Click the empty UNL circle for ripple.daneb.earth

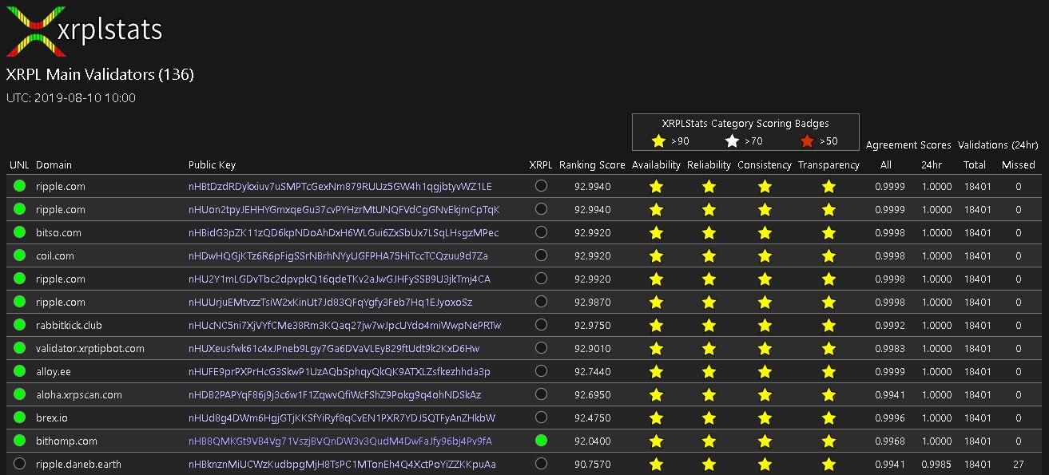[19, 464]
